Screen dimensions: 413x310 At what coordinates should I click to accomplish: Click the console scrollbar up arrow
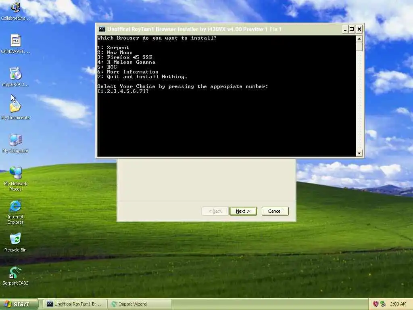pos(359,39)
